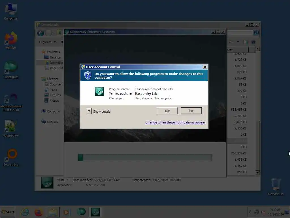
Task: Expand Show details arrow in UAC dialog
Action: pyautogui.click(x=89, y=111)
